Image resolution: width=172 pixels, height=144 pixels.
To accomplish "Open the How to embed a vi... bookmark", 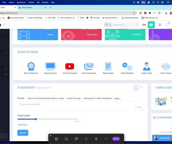I will tap(67, 18).
